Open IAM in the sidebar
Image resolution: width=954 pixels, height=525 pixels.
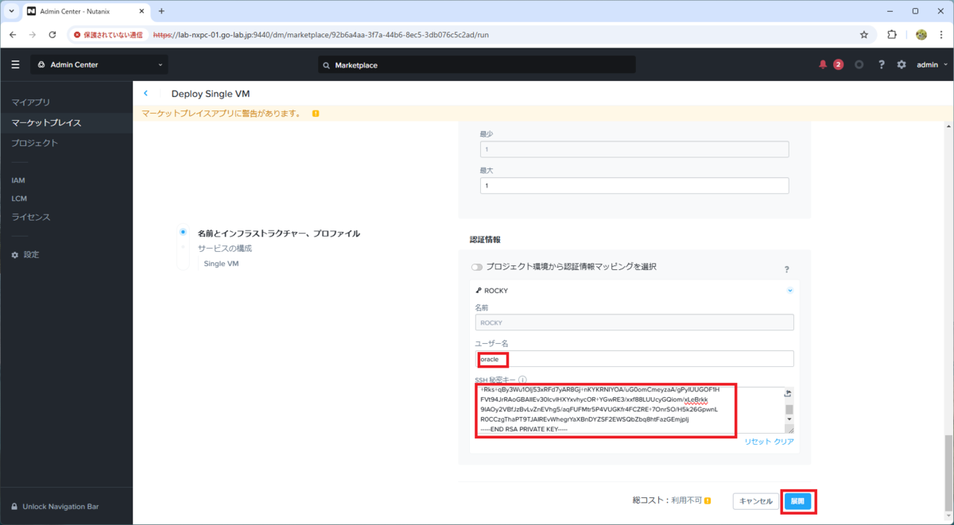point(18,180)
